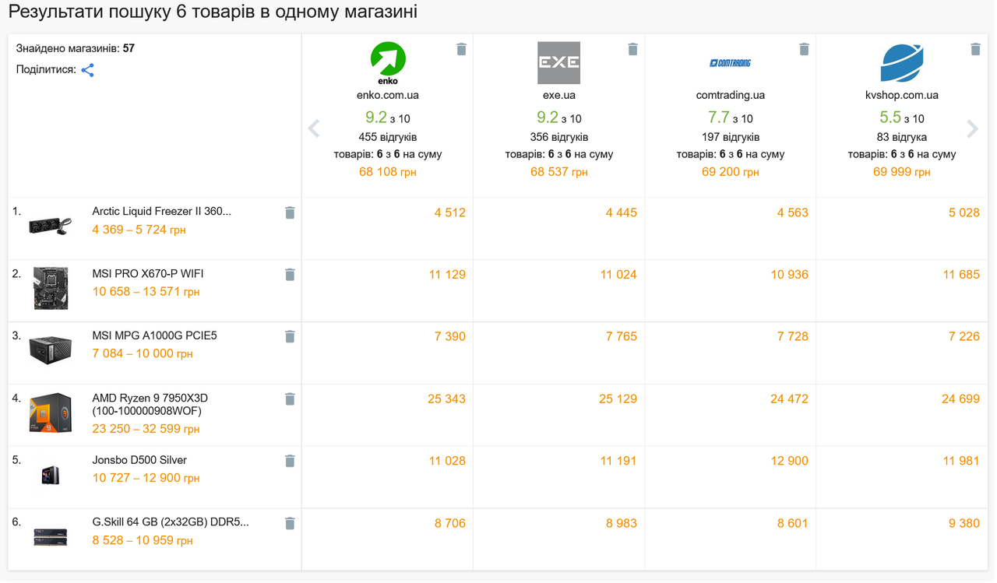Viewport: 997px width, 583px height.
Task: Delete Jonsbo D500 Silver item
Action: [290, 461]
